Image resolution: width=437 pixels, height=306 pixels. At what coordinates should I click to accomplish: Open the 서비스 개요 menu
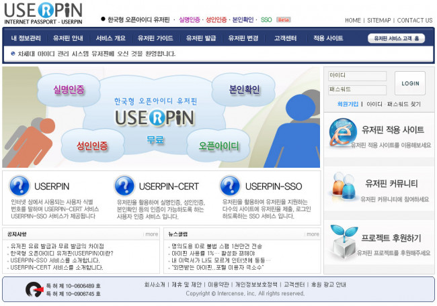click(111, 38)
